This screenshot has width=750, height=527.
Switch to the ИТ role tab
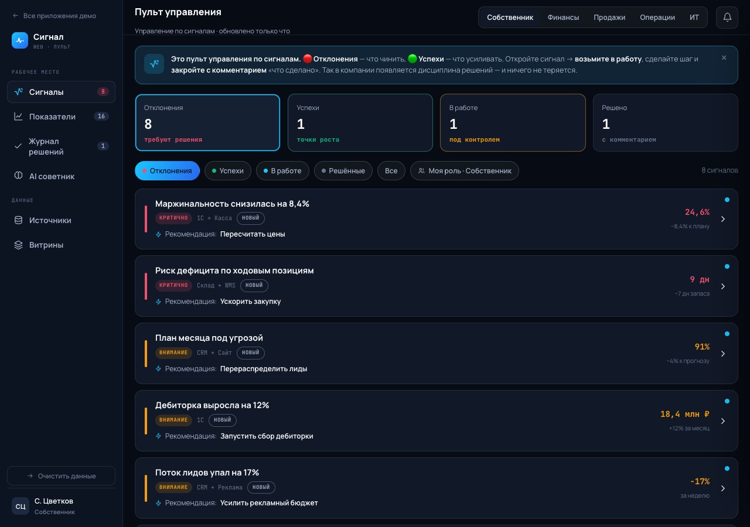694,18
